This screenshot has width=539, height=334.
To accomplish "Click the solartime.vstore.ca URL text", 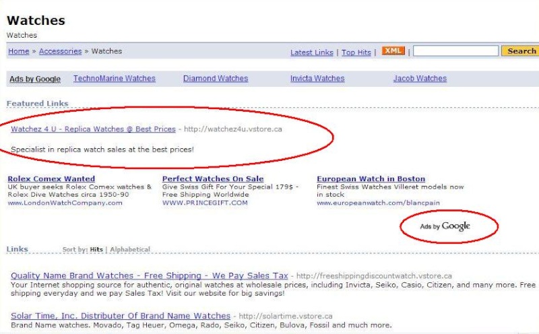I will 286,316.
